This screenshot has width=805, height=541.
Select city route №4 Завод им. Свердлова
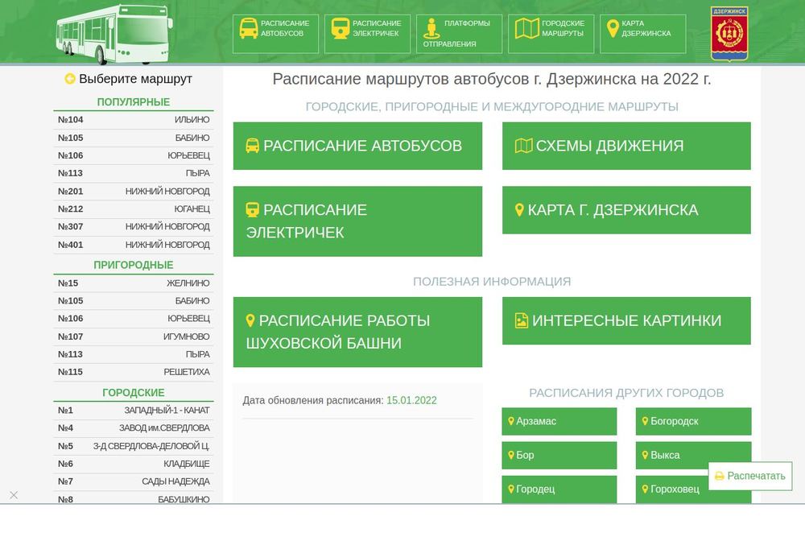134,427
